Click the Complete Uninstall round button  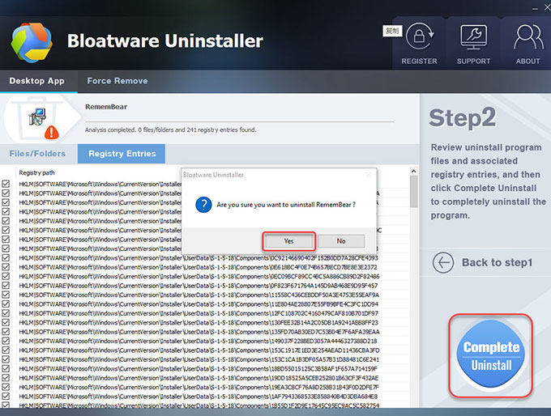pos(490,355)
